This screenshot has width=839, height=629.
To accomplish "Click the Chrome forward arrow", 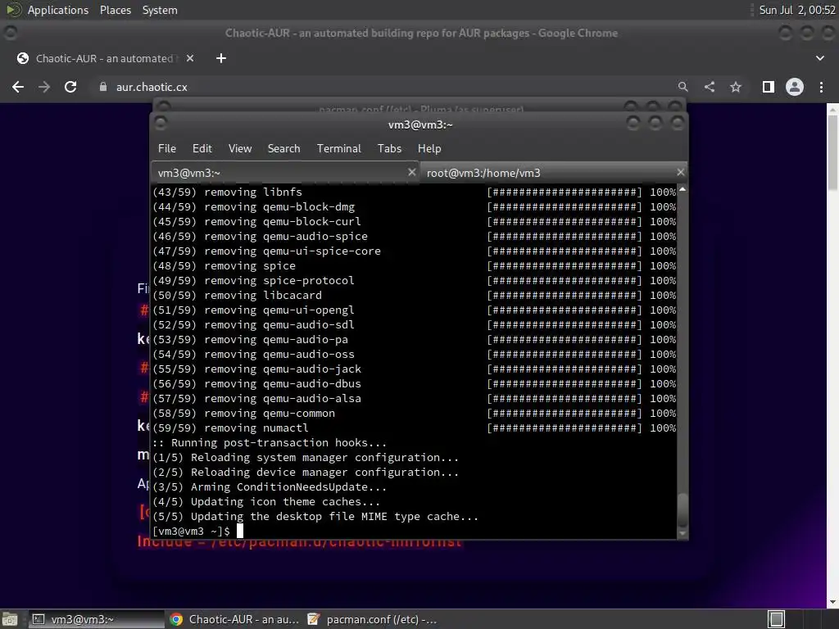I will pyautogui.click(x=44, y=87).
